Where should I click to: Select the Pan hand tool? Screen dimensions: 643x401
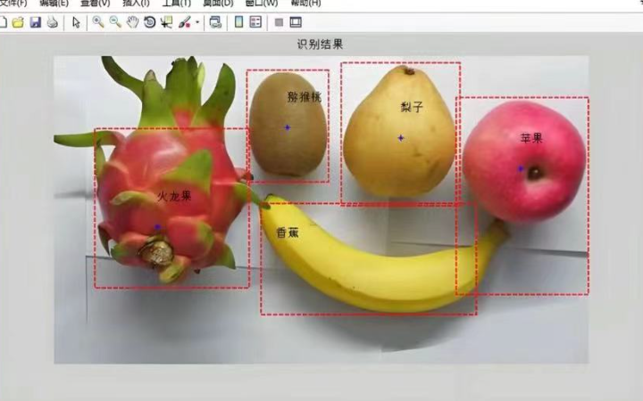pyautogui.click(x=131, y=22)
